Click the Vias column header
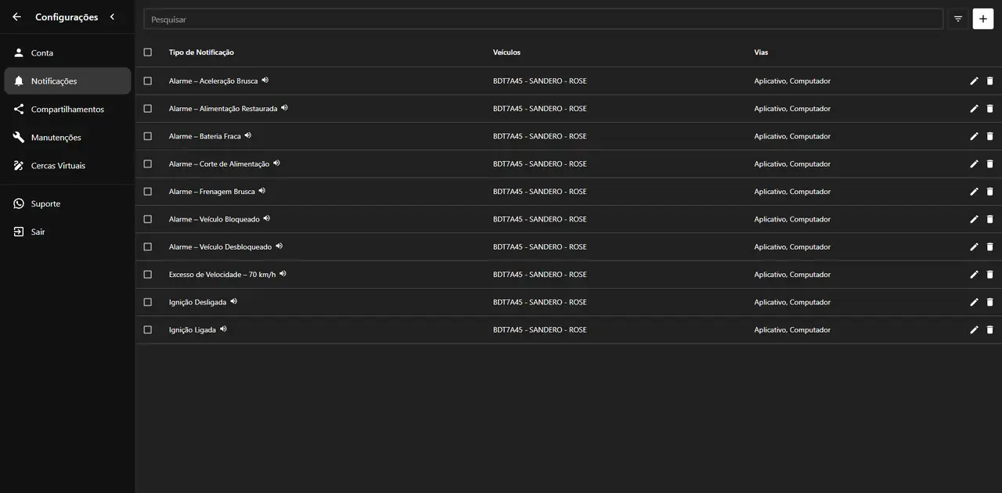Viewport: 1002px width, 493px height. [761, 52]
